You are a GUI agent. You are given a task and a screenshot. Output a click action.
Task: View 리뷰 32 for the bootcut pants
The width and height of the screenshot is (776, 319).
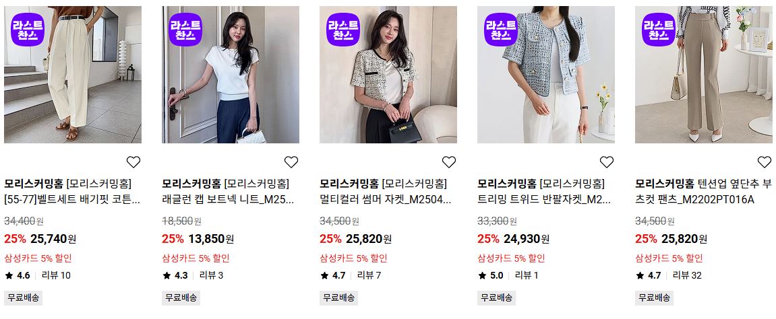[687, 275]
